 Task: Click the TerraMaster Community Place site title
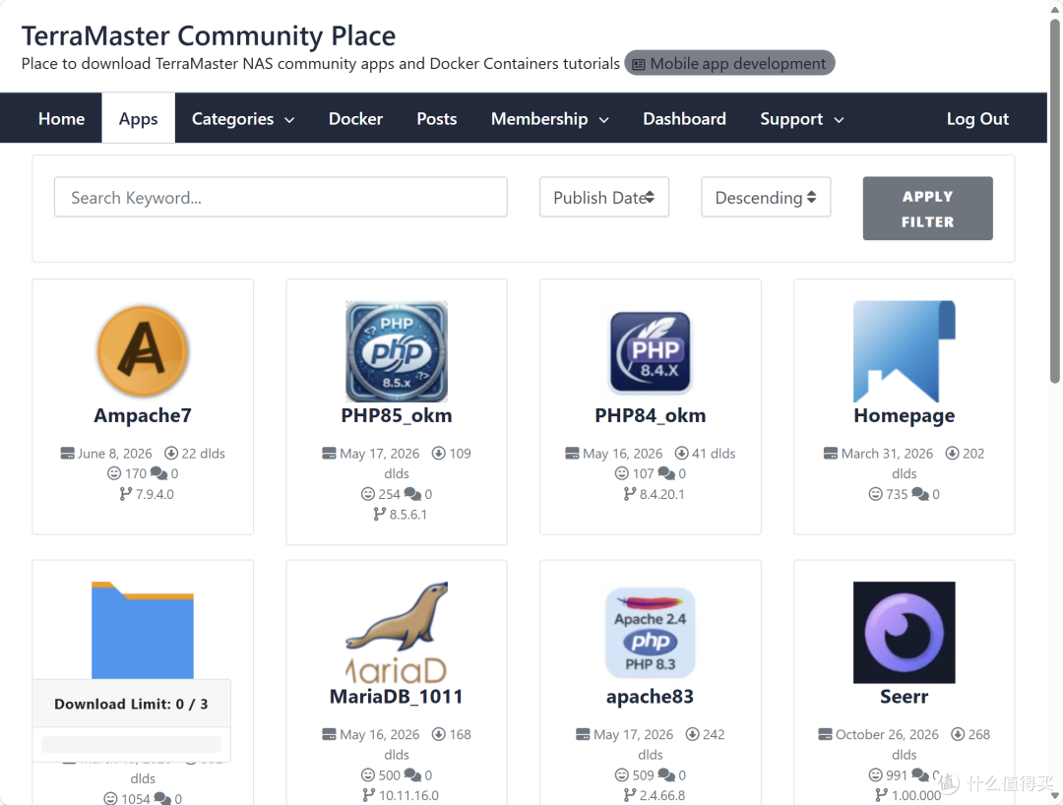point(209,35)
